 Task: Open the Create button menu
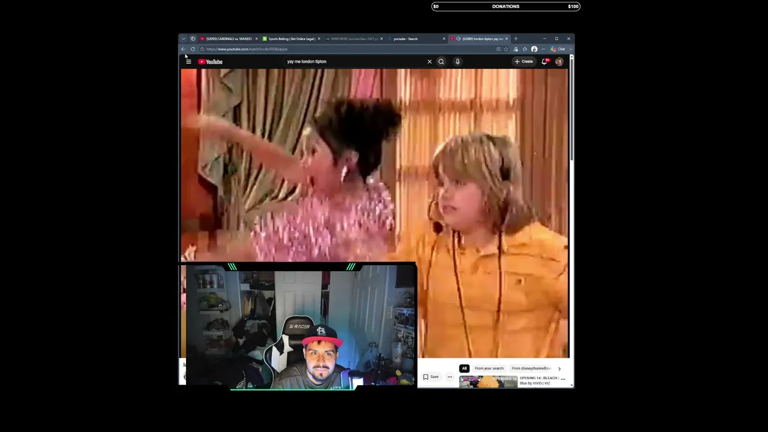tap(524, 61)
